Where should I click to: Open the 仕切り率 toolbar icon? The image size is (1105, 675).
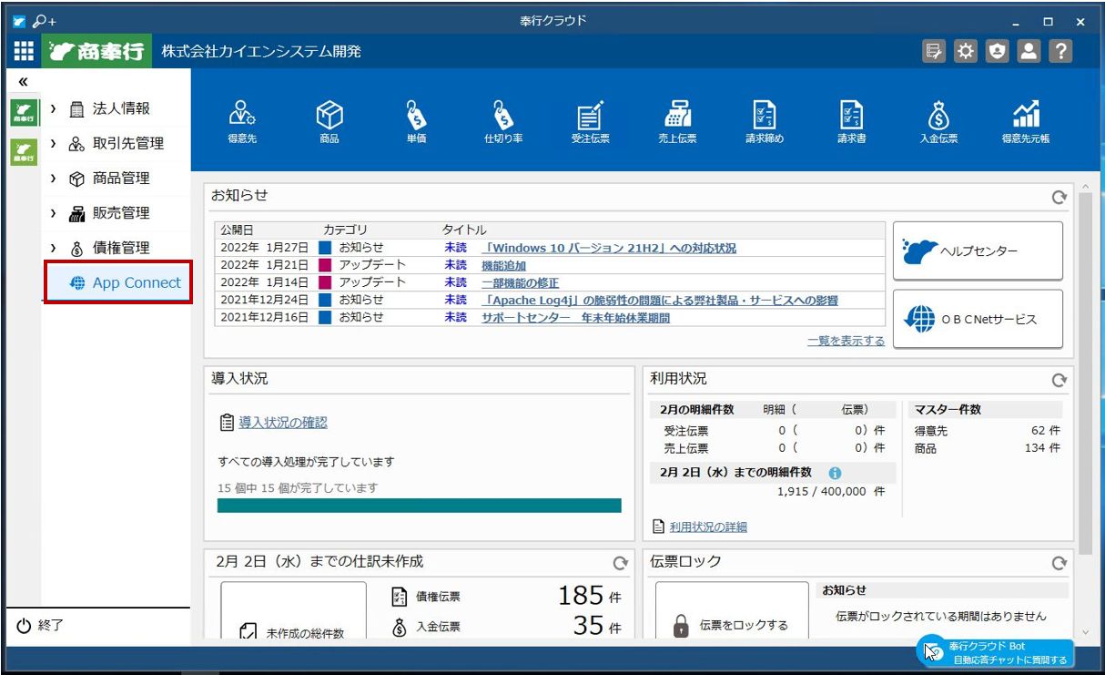pos(502,122)
